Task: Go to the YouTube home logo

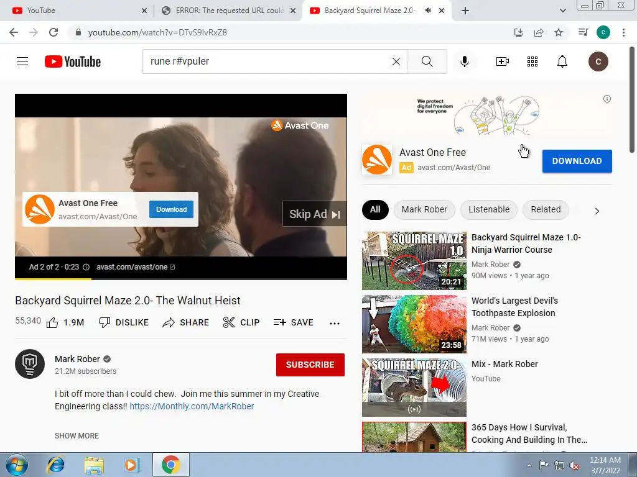Action: (73, 61)
